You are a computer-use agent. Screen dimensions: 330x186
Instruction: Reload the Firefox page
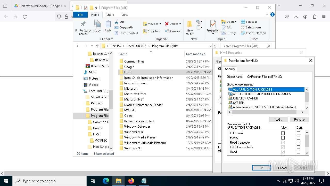[25, 17]
